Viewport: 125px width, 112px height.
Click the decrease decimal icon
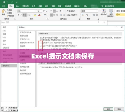pyautogui.click(x=97, y=15)
